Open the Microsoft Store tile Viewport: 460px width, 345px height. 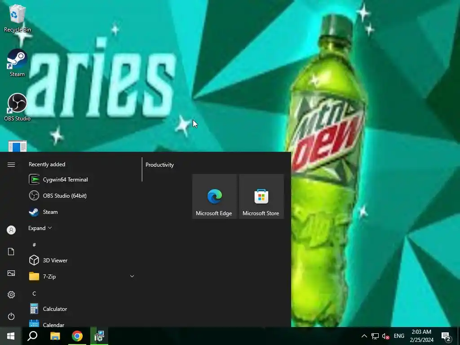click(x=261, y=196)
